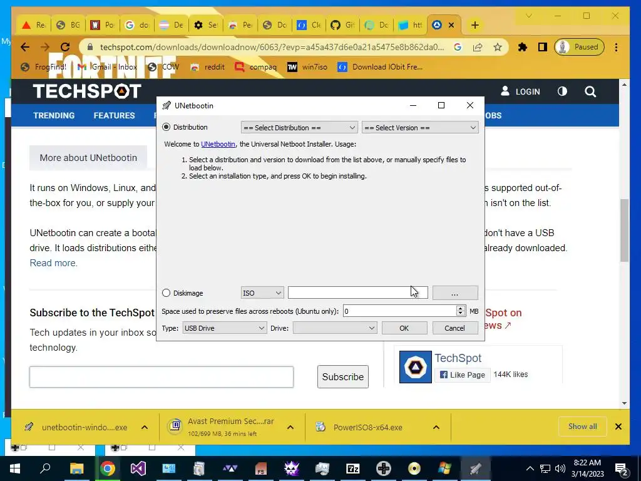Open the reddit bookmark

click(x=207, y=66)
